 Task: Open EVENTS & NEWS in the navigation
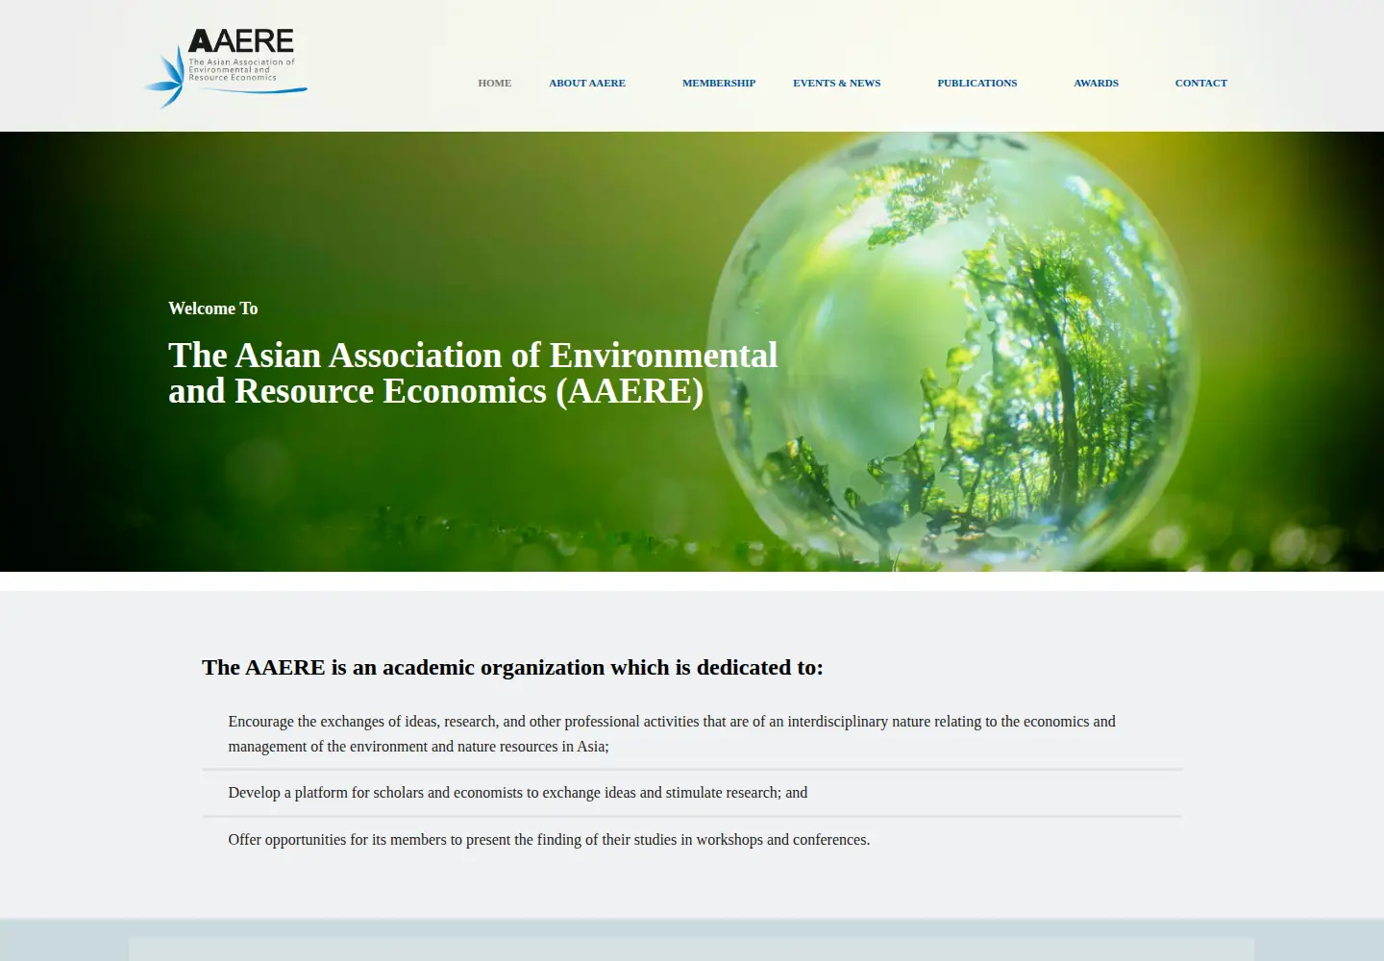836,83
